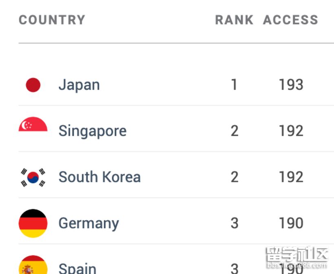Click Japan's rank value 1

click(234, 85)
